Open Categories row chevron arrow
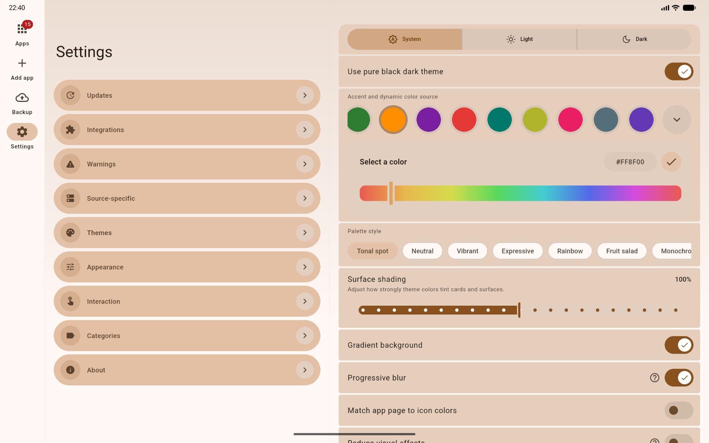This screenshot has width=709, height=443. [x=305, y=336]
